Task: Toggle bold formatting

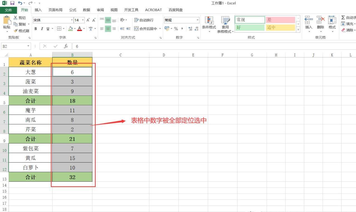Action: click(x=36, y=29)
